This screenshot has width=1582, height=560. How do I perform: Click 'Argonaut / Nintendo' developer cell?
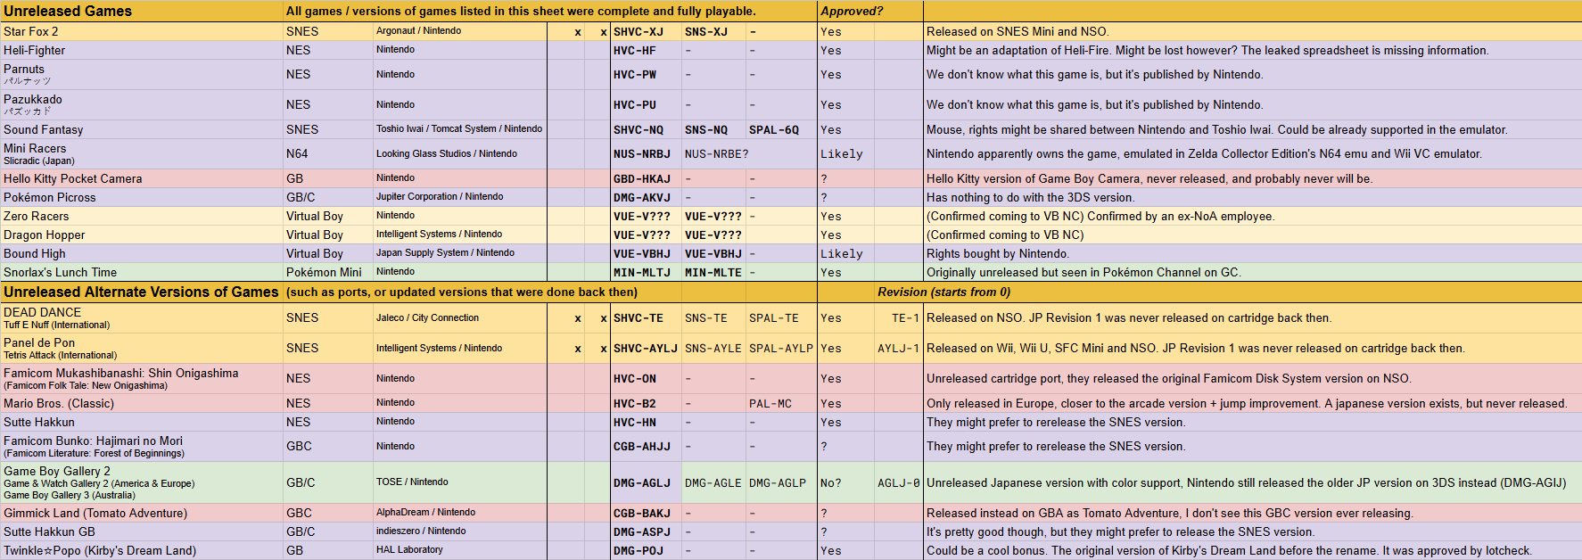pos(459,31)
